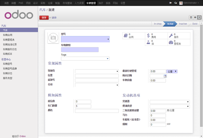Open the PoS menu
Image resolution: width=203 pixels, height=138 pixels.
(x=21, y=3)
